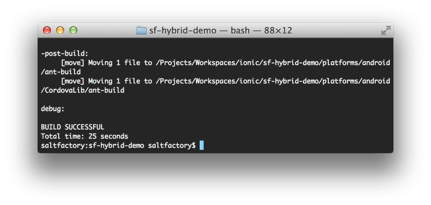Click the first [move] tag in output
The height and width of the screenshot is (205, 431).
coord(73,63)
